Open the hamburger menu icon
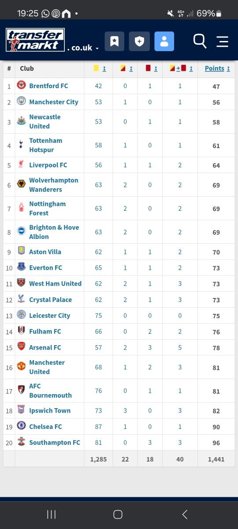Screen dimensions: 238x529 pyautogui.click(x=223, y=41)
